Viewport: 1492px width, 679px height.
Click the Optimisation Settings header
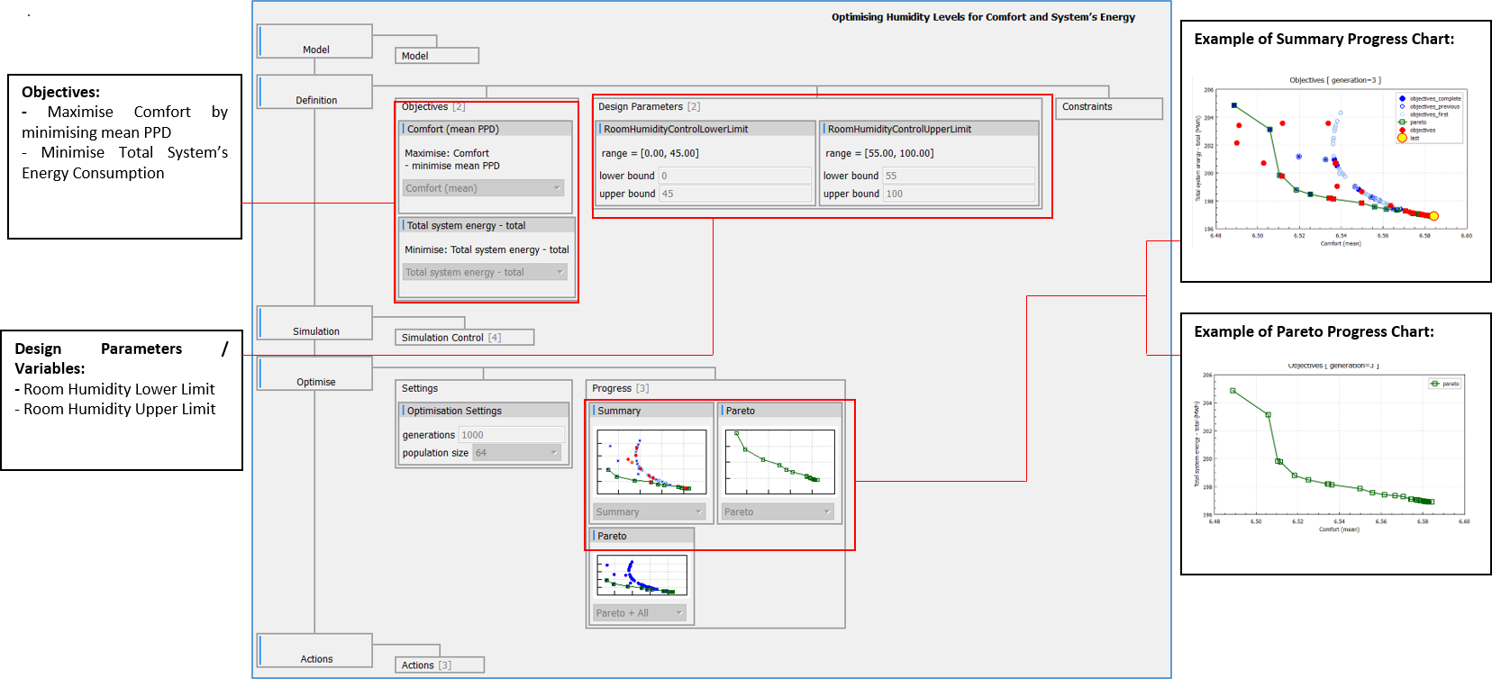[x=484, y=411]
